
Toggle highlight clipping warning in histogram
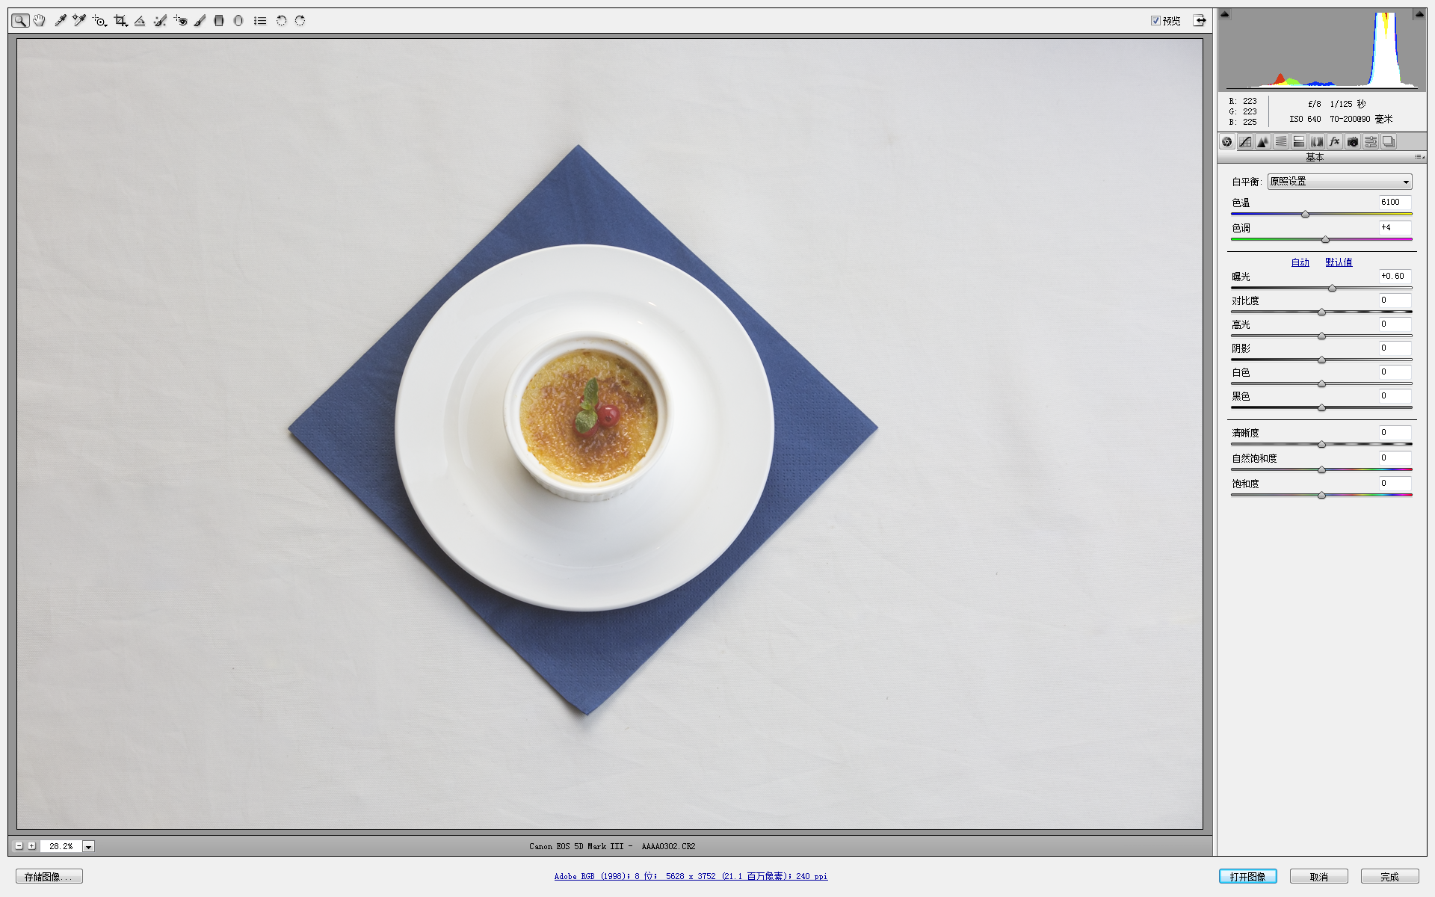point(1419,13)
